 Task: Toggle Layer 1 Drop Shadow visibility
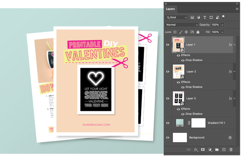(x=183, y=60)
